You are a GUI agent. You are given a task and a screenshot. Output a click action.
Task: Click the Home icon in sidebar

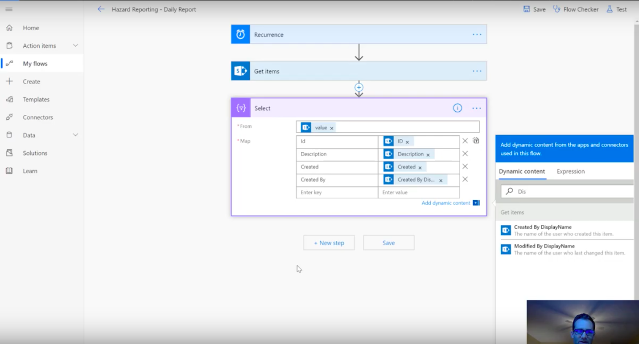(9, 28)
